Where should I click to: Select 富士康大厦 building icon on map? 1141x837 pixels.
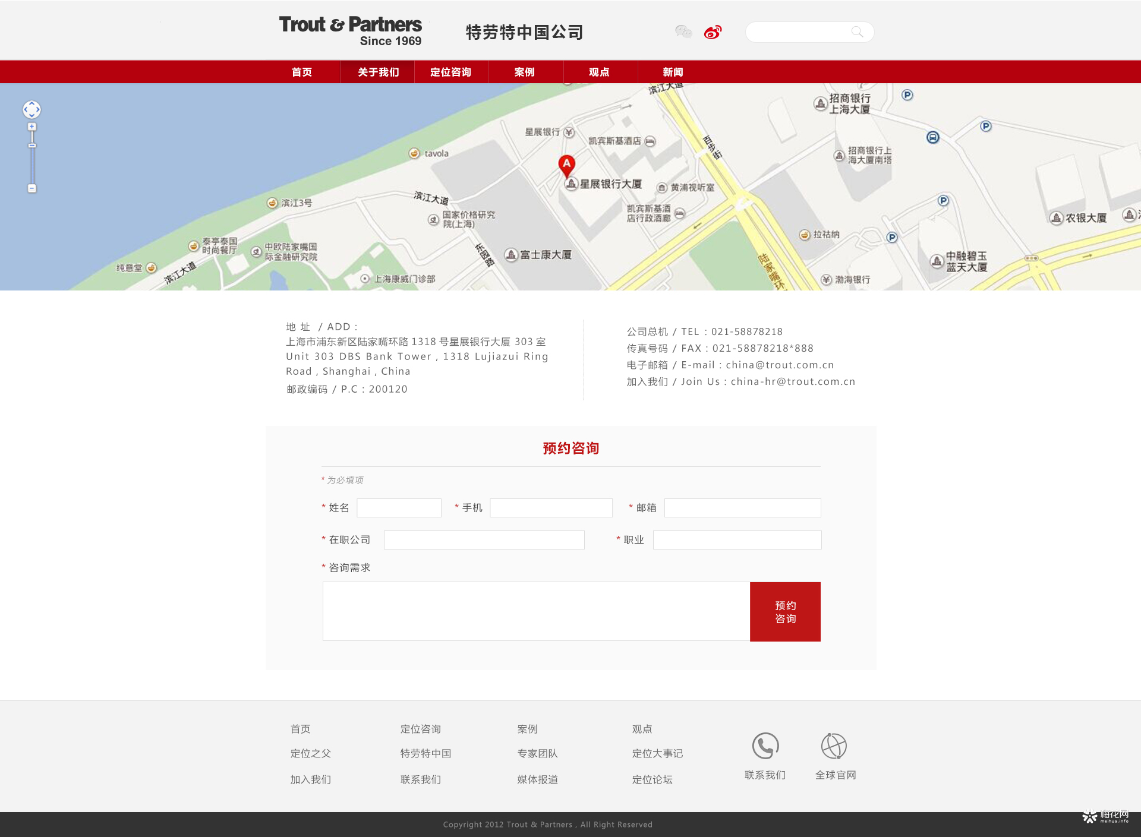[x=510, y=255]
